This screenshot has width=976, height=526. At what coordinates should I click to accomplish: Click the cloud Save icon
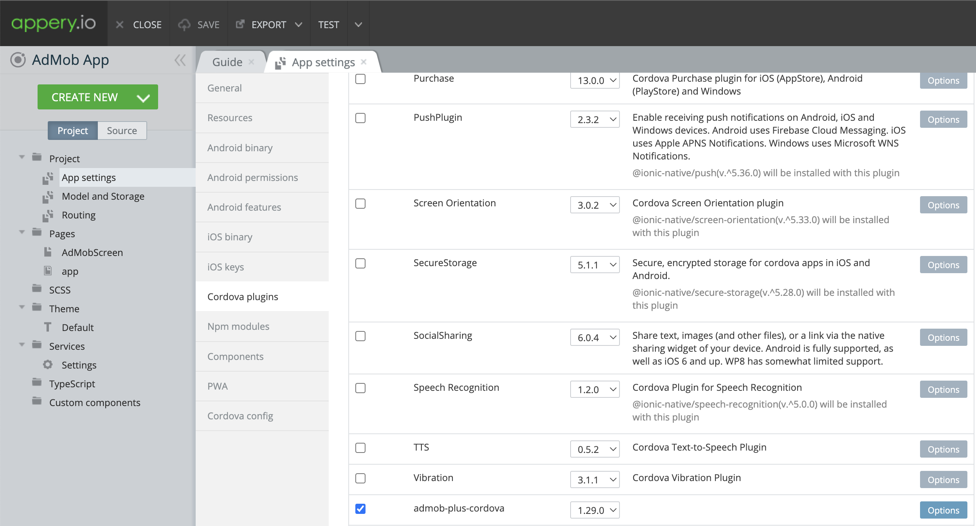[184, 25]
